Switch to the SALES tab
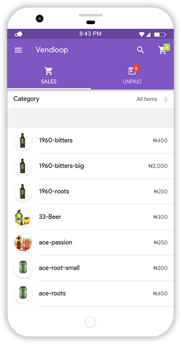 [49, 75]
